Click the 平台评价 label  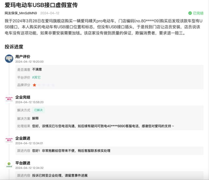(x=24, y=77)
